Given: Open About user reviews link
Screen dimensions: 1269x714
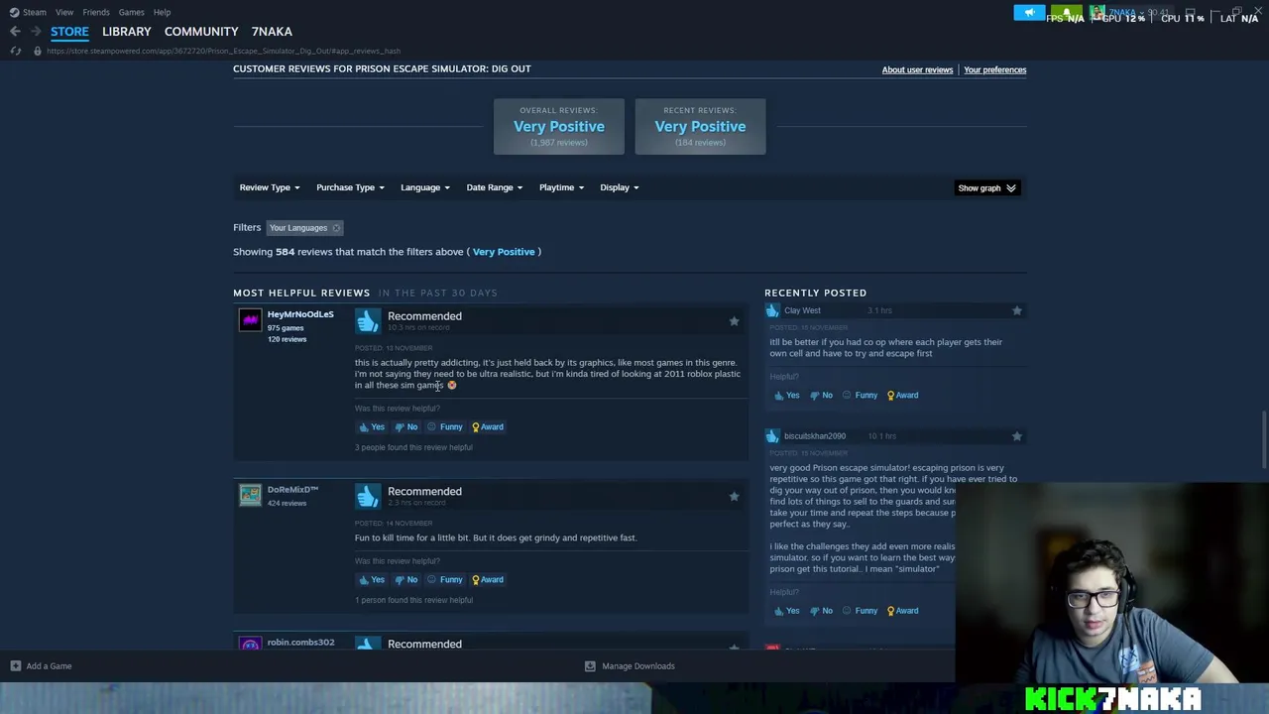Looking at the screenshot, I should 917,69.
